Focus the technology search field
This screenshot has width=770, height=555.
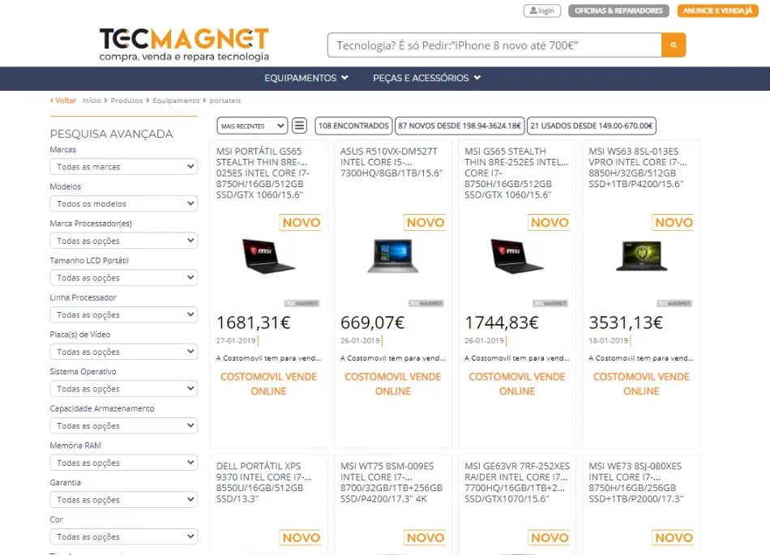point(494,45)
